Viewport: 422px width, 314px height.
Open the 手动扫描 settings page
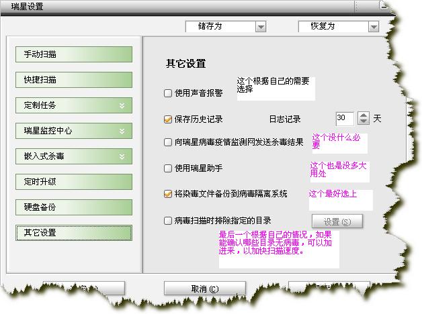point(74,54)
